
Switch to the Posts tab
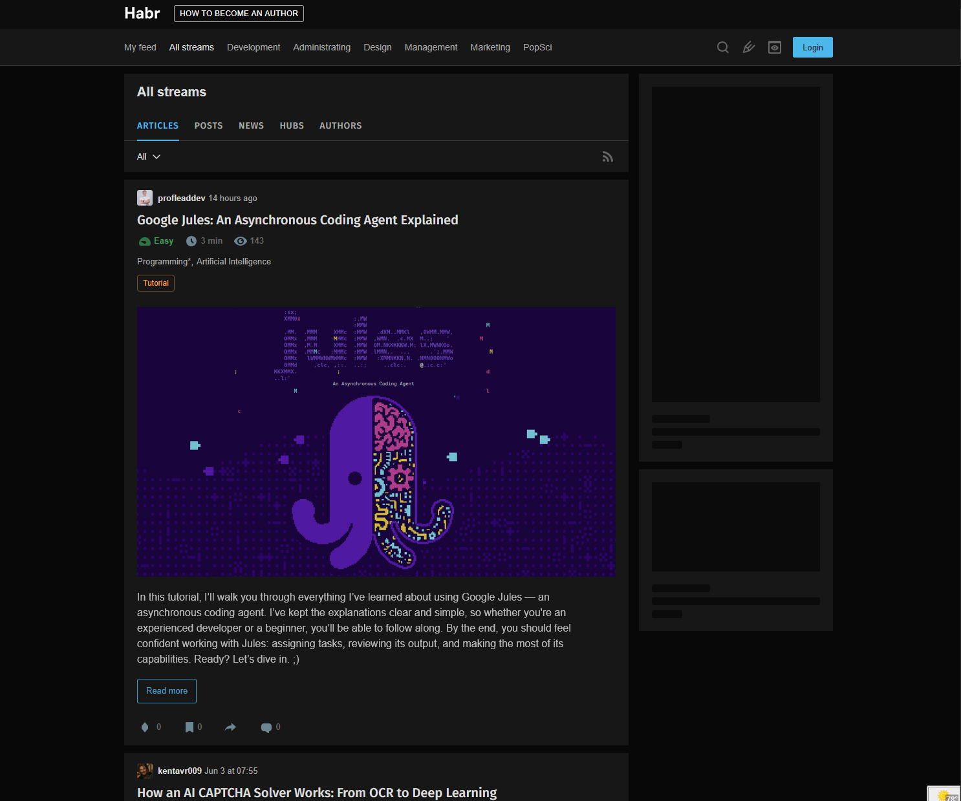(208, 125)
